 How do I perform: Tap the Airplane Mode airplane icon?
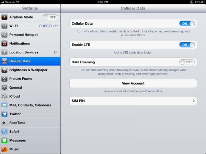pos(4,17)
